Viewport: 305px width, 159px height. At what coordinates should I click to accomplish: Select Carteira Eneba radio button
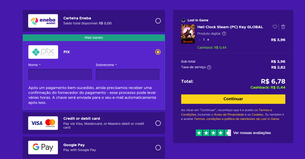[x=158, y=21]
